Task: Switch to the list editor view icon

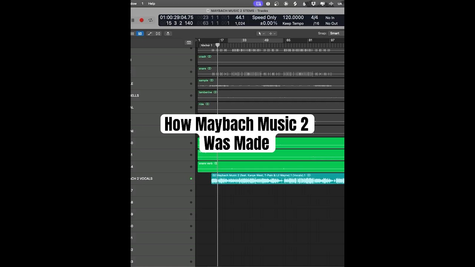Action: (x=140, y=33)
